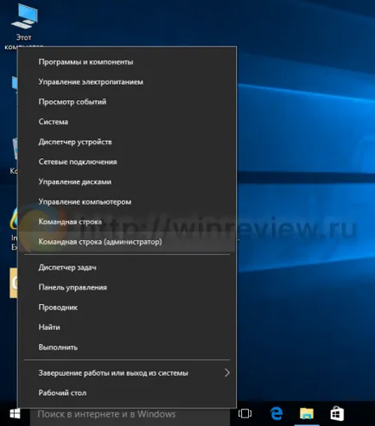Launch Microsoft Edge from the taskbar

point(276,414)
